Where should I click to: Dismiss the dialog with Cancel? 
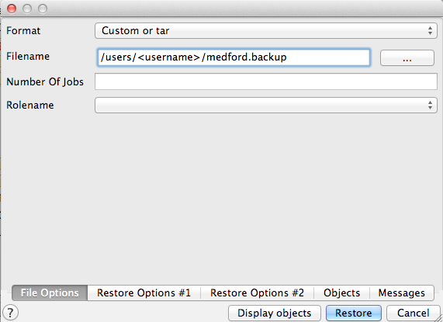pos(413,313)
